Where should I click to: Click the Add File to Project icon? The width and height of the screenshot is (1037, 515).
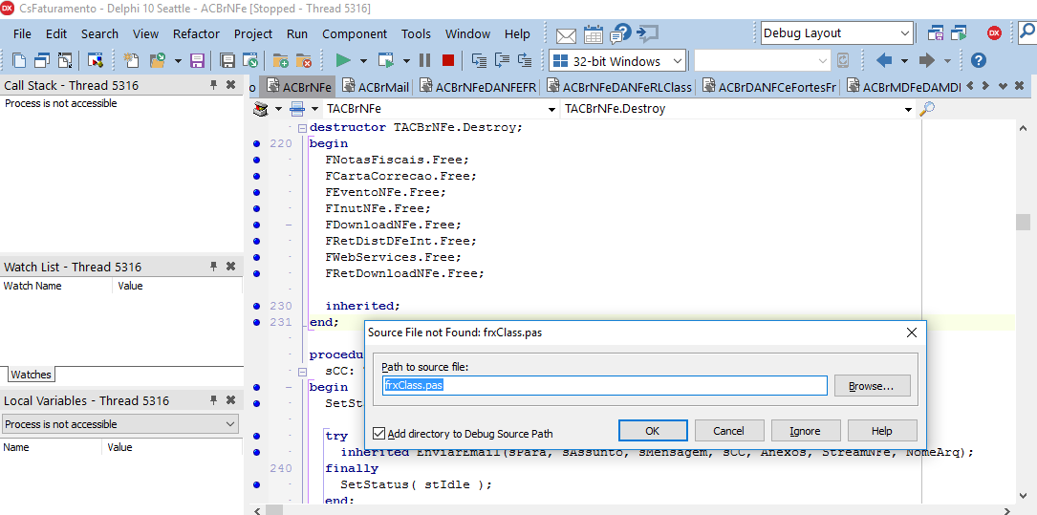pyautogui.click(x=280, y=61)
